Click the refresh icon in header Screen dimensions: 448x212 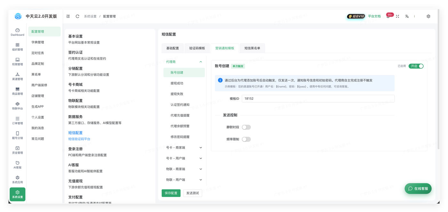[x=77, y=16]
